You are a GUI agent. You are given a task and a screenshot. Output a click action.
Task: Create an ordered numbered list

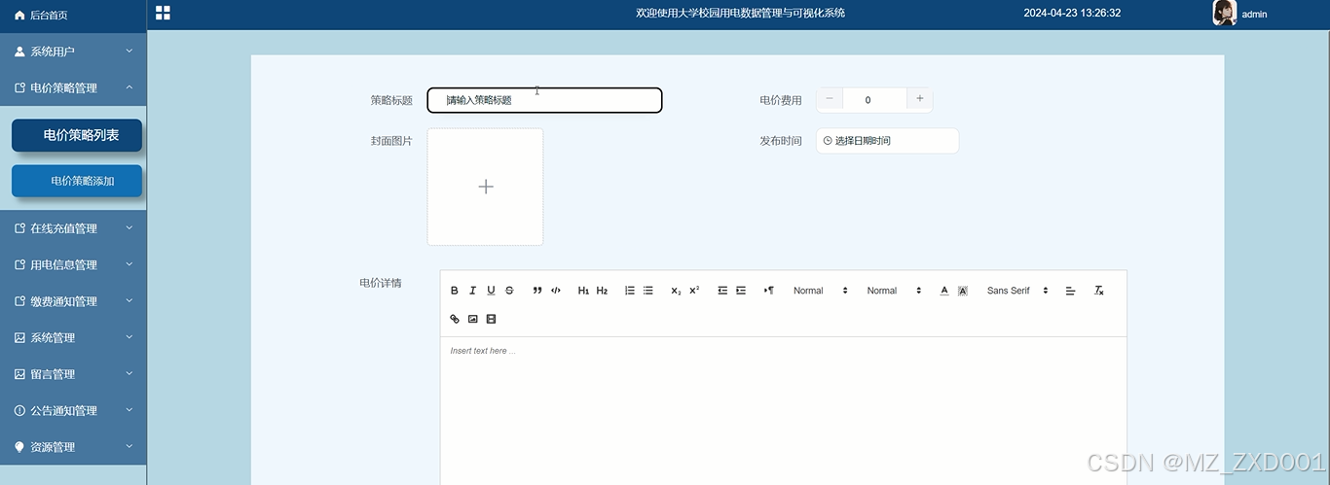[x=630, y=291]
